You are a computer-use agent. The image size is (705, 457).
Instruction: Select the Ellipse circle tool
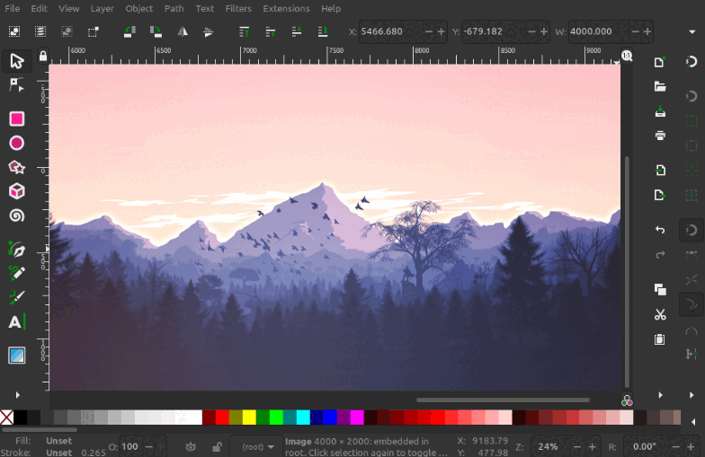[16, 144]
